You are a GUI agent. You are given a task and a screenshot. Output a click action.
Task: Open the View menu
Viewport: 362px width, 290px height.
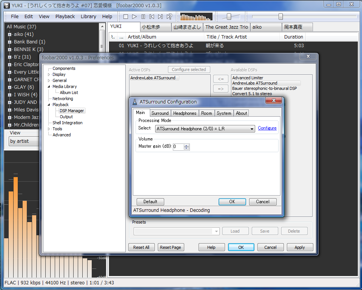44,16
